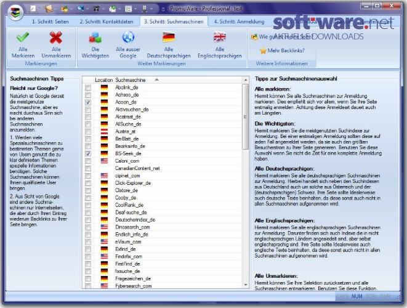407x308 pixels.
Task: Click the British flag Alle Englischsprachigen icon
Action: 220,37
